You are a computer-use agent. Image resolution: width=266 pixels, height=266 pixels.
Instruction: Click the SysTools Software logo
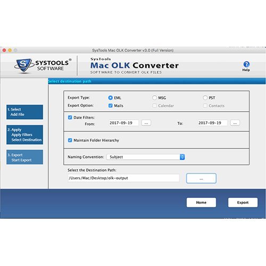point(43,66)
